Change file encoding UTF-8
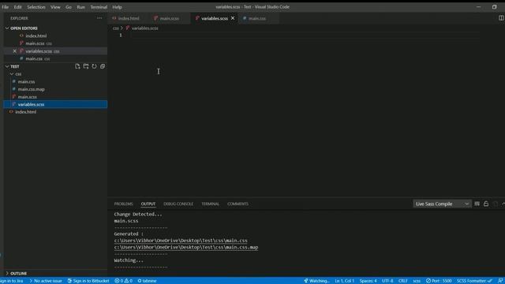Viewport: 505px width, 284px height. (387, 281)
